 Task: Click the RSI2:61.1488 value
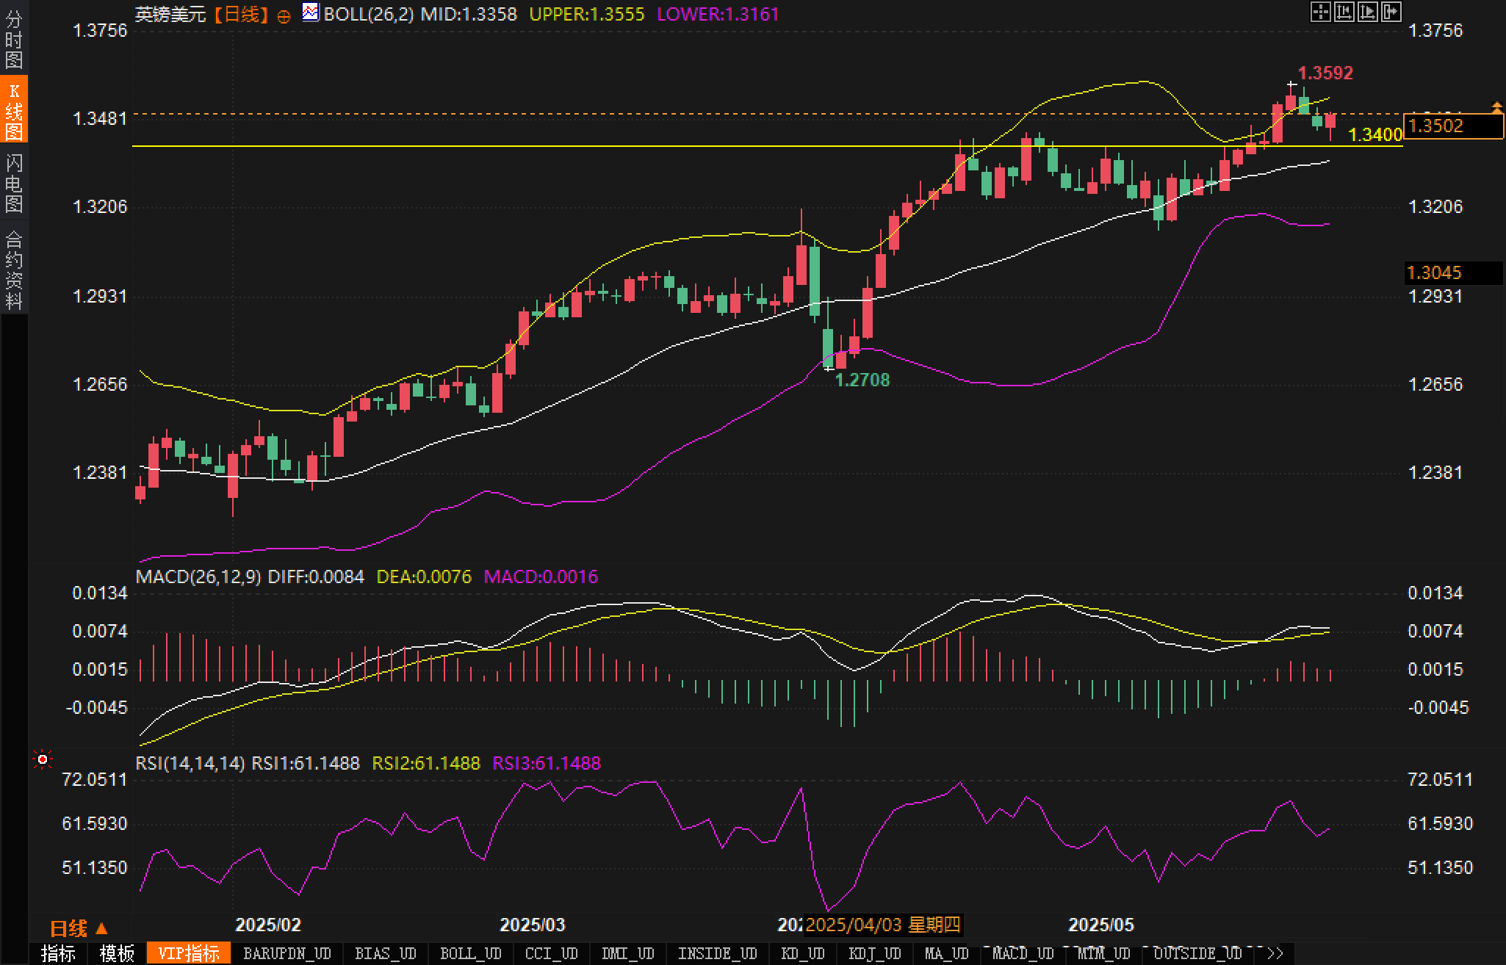coord(426,763)
